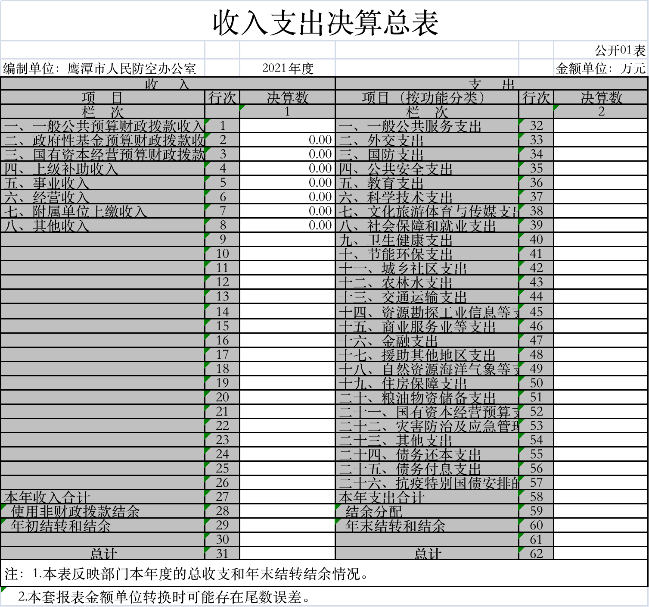Click the 四、上级补助收入 cell
The image size is (649, 607).
click(103, 169)
